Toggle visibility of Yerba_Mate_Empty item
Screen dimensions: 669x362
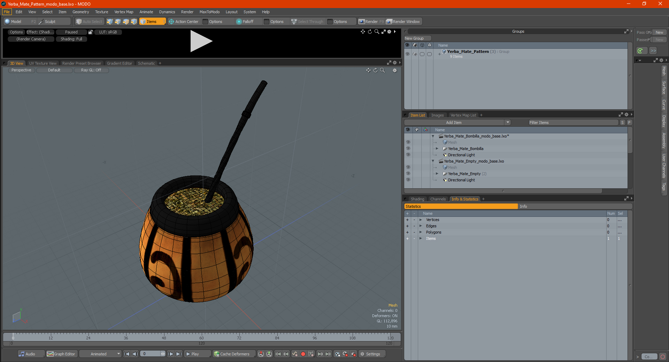click(408, 174)
